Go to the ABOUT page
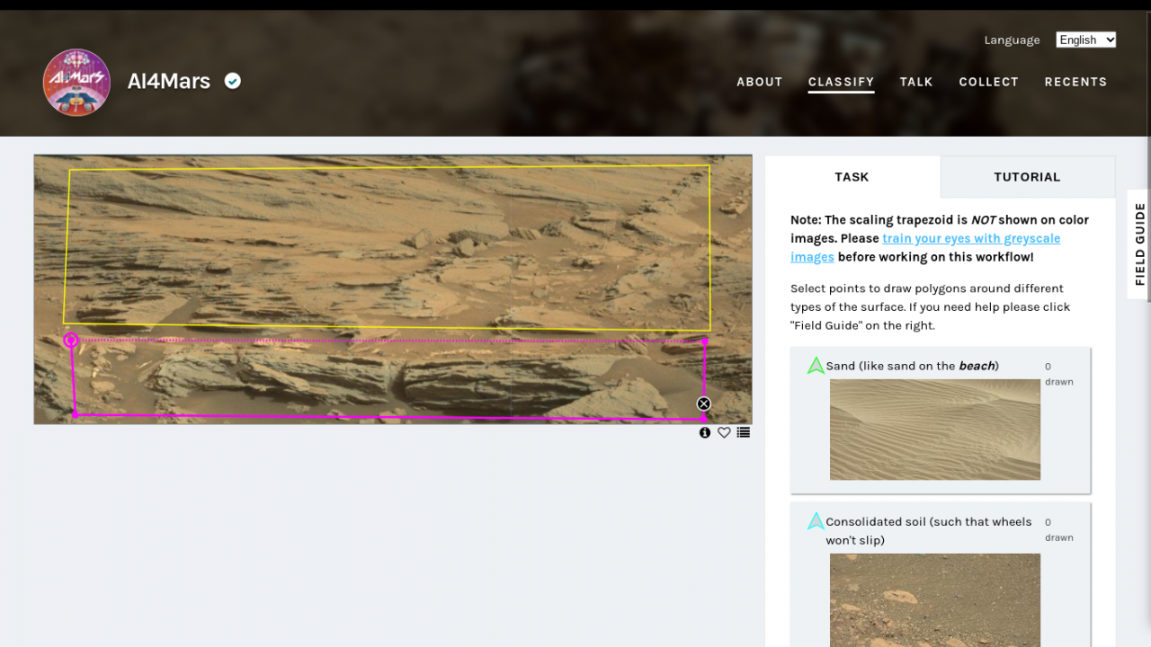 coord(760,82)
